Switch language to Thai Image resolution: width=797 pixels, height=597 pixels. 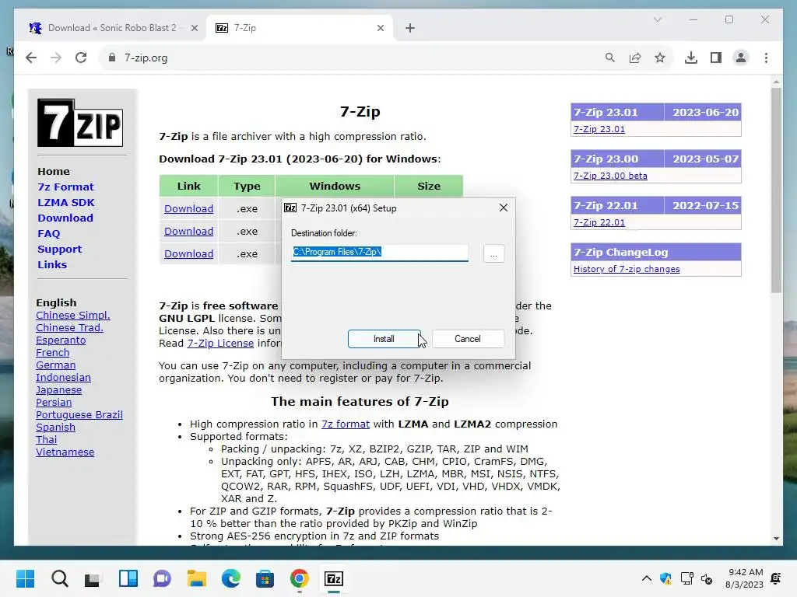[46, 440]
